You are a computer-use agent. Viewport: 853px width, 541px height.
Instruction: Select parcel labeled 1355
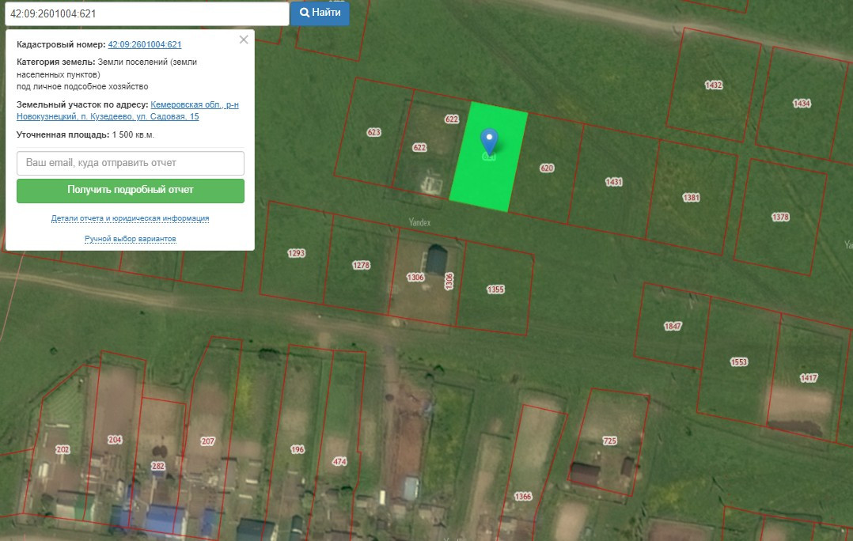click(495, 289)
